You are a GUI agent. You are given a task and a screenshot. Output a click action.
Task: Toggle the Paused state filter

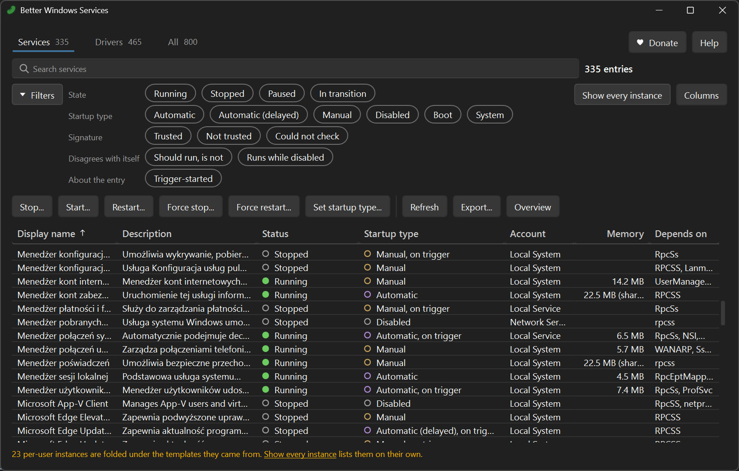click(282, 94)
